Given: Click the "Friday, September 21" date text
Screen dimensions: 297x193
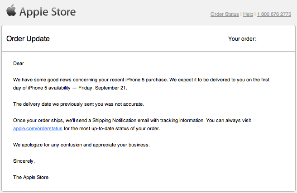Looking at the screenshot, I should pyautogui.click(x=102, y=88).
